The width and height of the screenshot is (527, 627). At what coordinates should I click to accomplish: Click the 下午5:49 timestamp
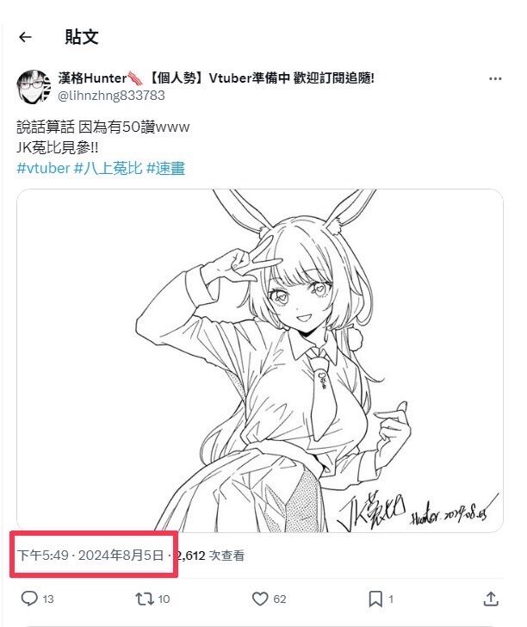pyautogui.click(x=43, y=555)
